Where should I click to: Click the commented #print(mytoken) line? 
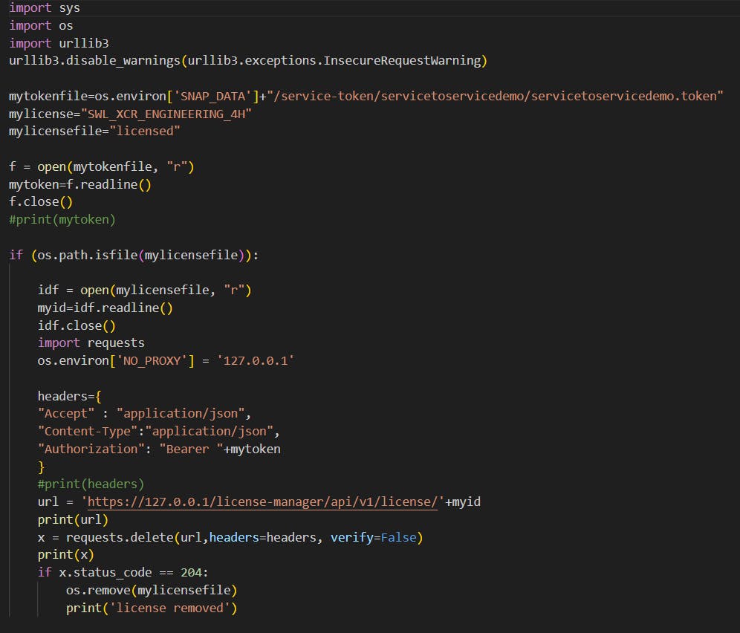(x=62, y=220)
